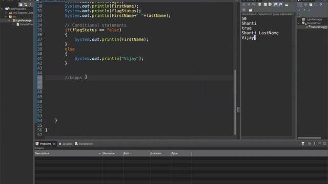Viewport: 328px width, 184px height.
Task: Click the Problems filter icon
Action: click(x=303, y=144)
